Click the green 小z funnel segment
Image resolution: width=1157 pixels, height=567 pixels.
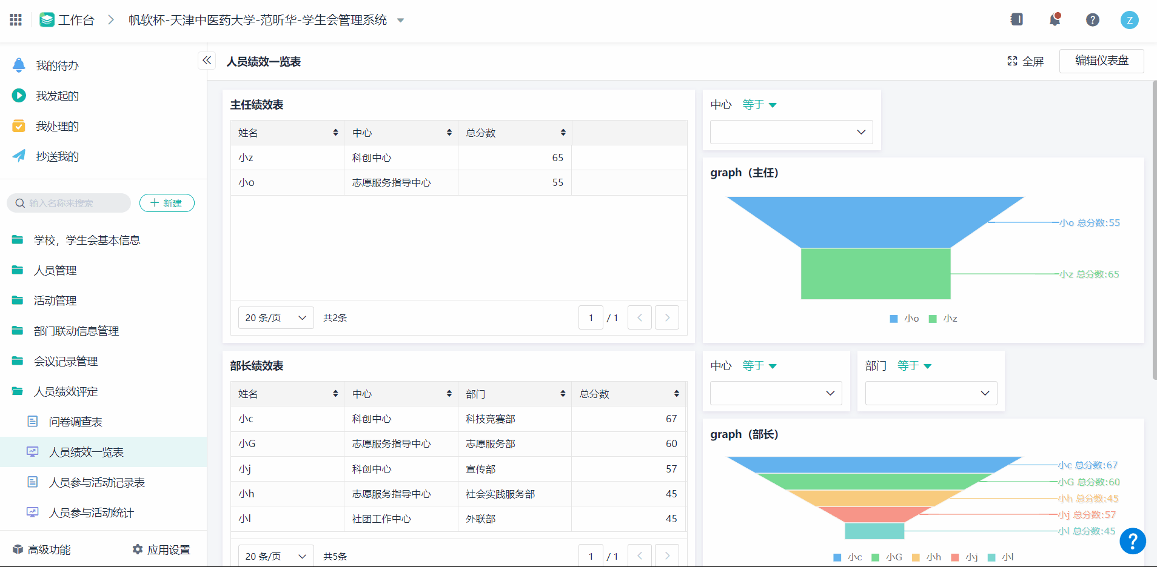(875, 274)
